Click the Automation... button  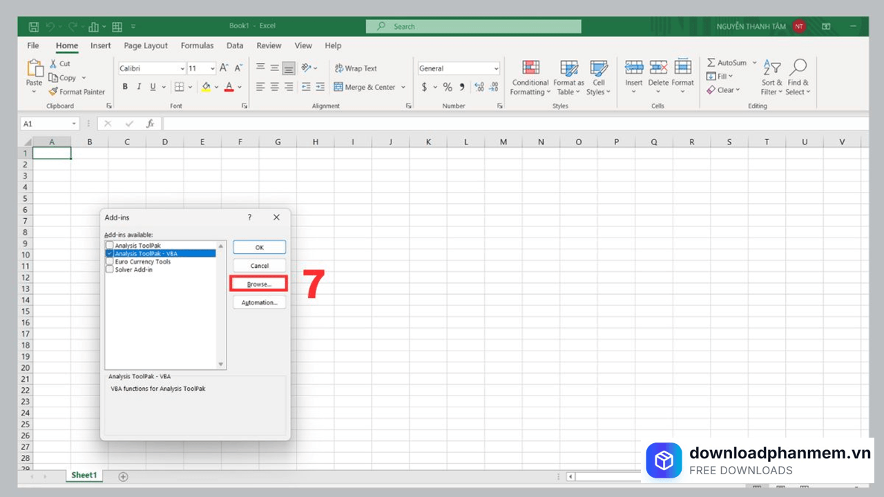259,302
